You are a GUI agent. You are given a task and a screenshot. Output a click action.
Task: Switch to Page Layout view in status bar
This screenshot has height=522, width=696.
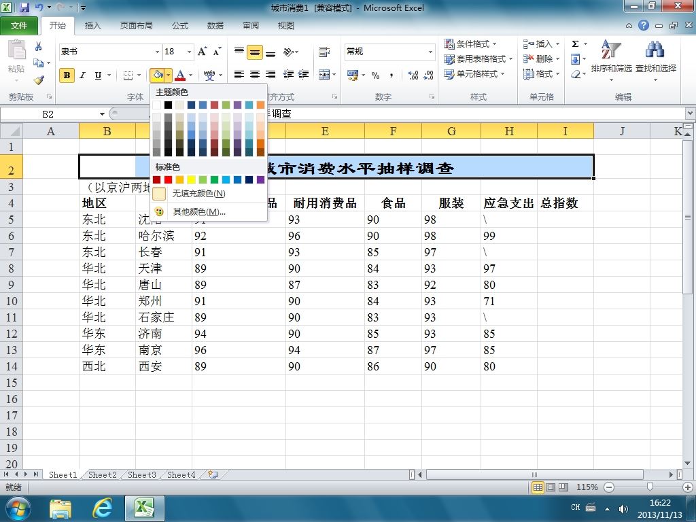click(551, 487)
